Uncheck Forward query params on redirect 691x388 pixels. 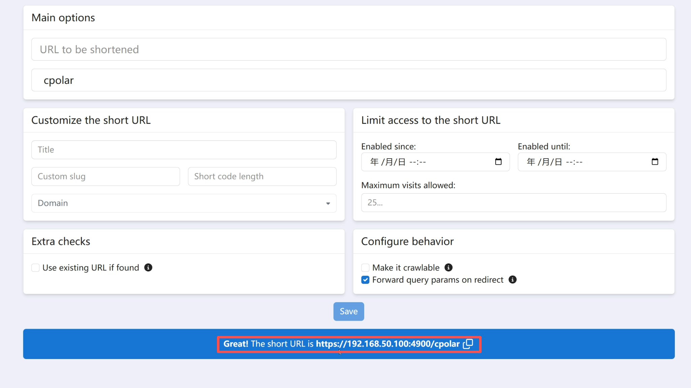click(x=365, y=280)
